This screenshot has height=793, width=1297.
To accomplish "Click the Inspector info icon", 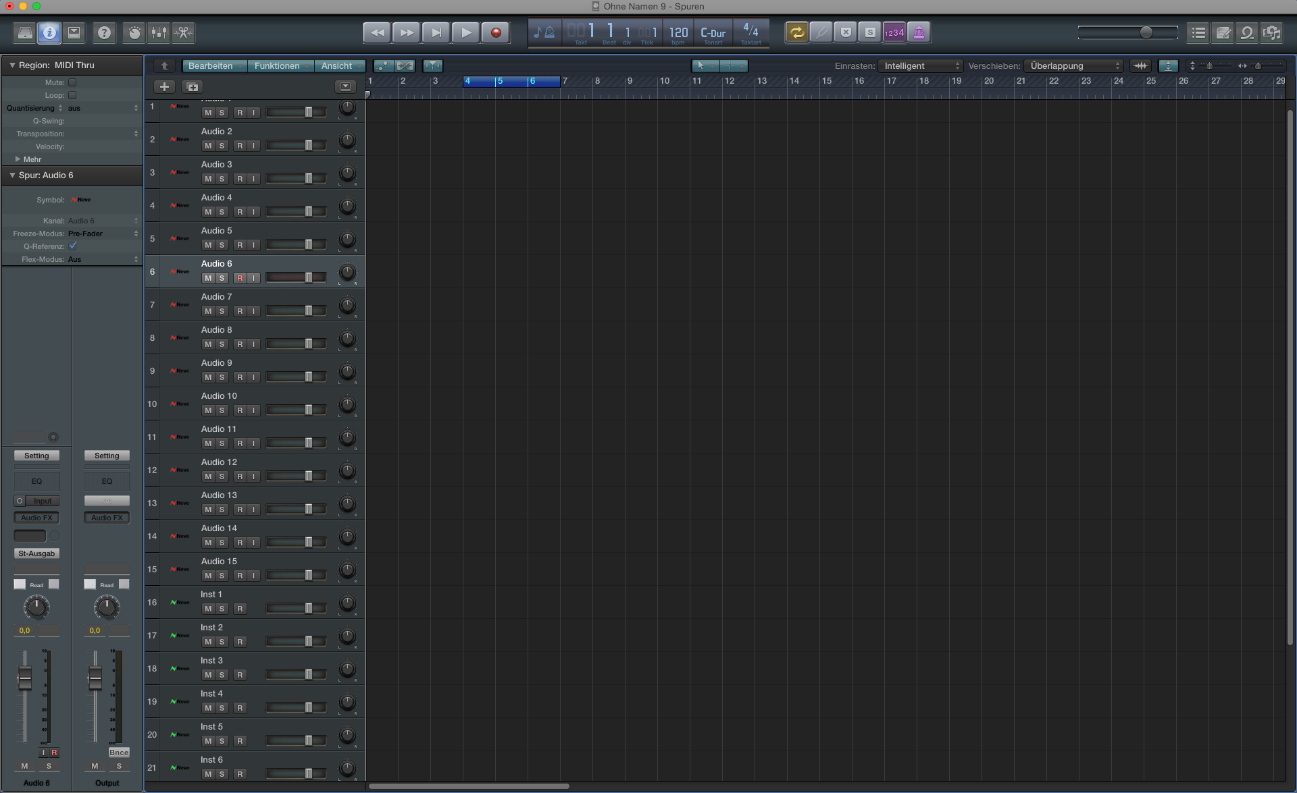I will (x=49, y=32).
